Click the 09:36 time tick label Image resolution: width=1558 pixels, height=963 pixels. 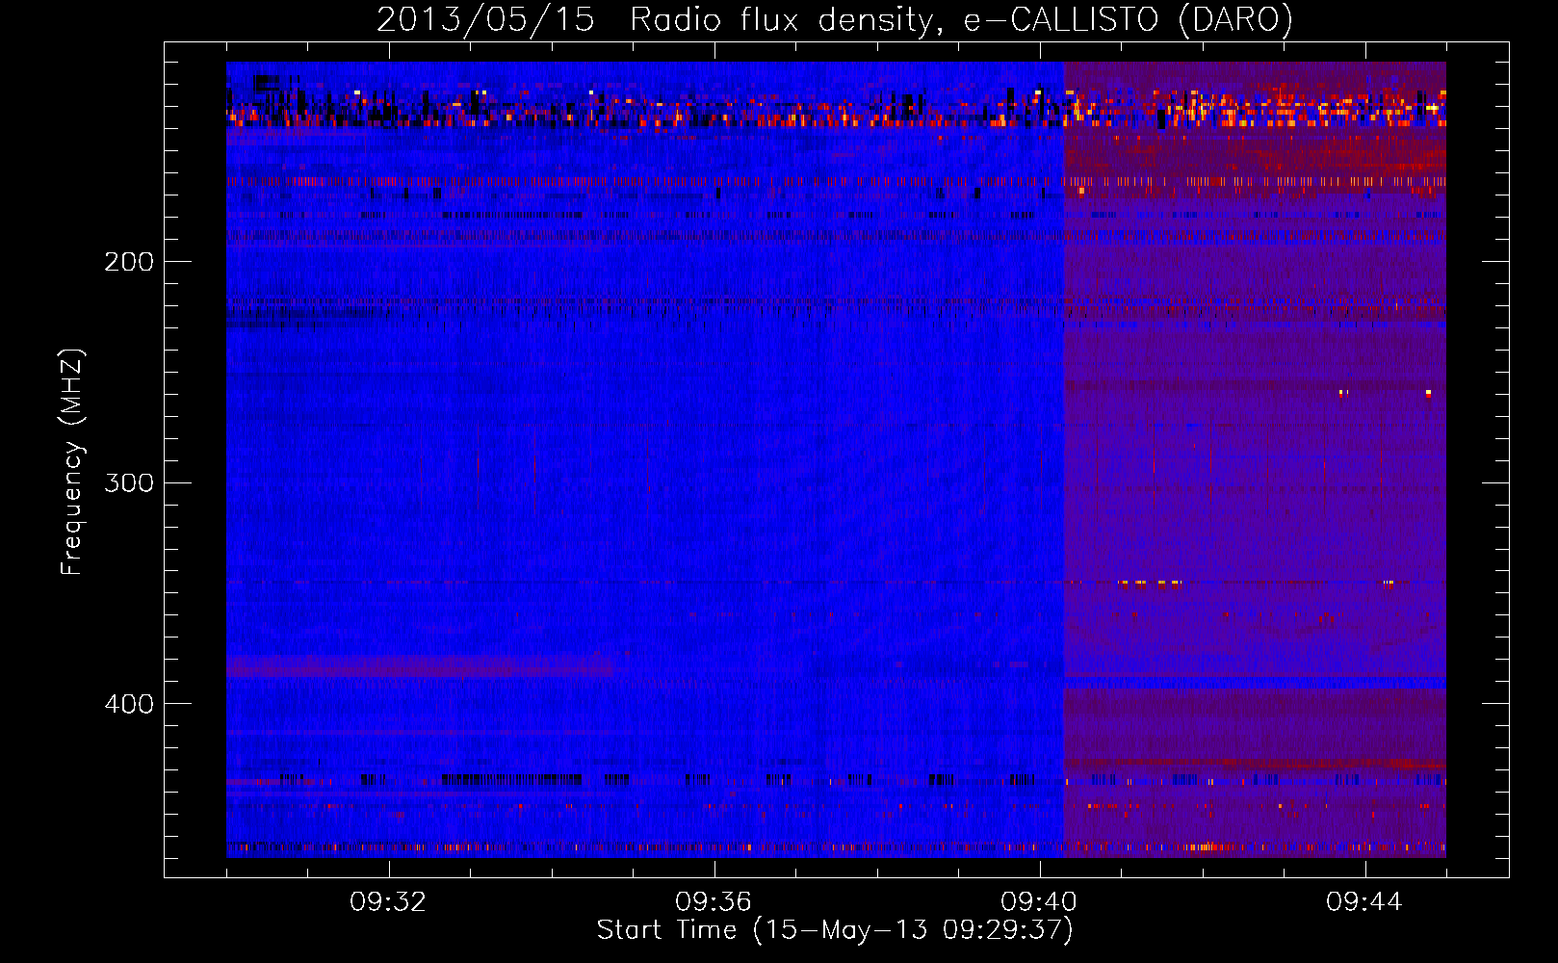click(714, 902)
